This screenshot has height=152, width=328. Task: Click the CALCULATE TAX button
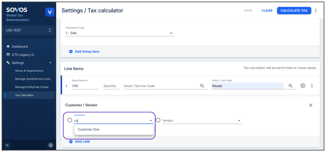click(294, 11)
